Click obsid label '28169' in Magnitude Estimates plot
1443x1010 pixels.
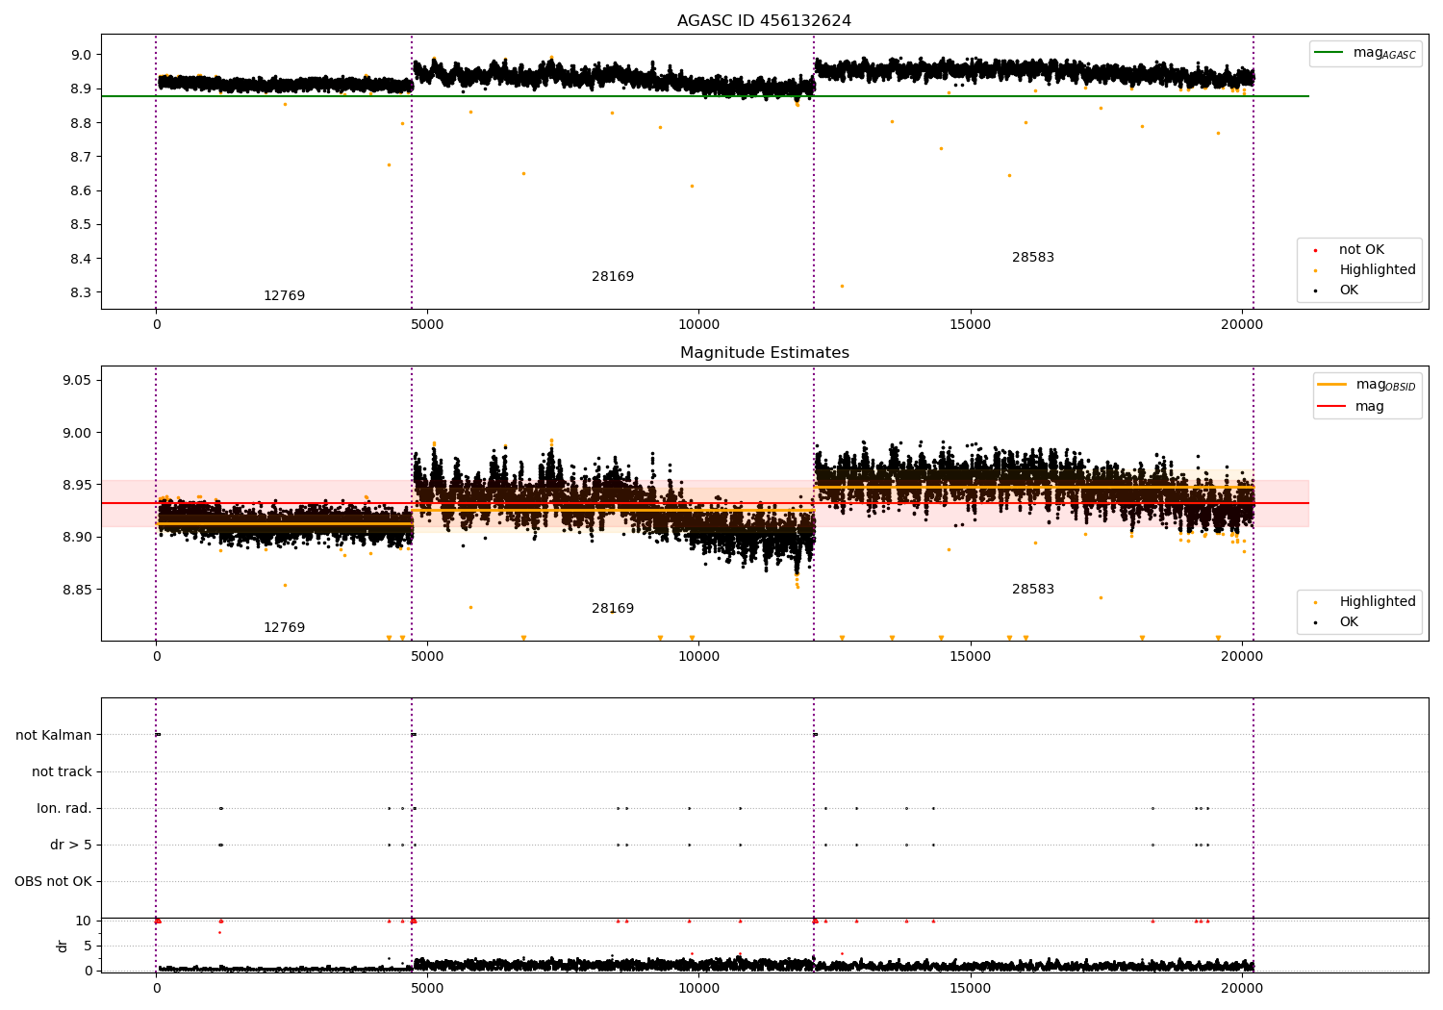point(613,608)
